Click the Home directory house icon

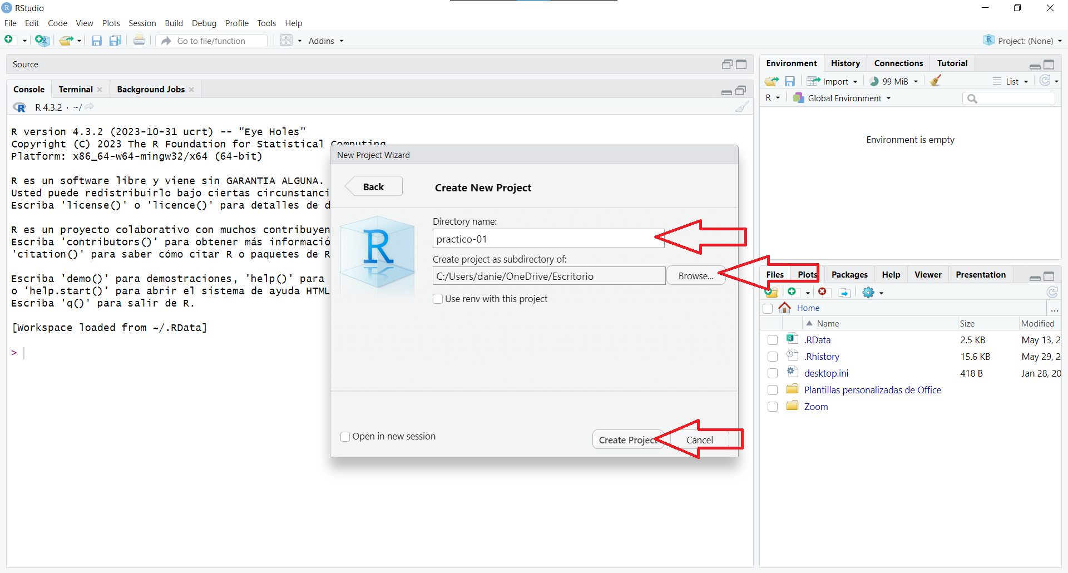[x=784, y=308]
